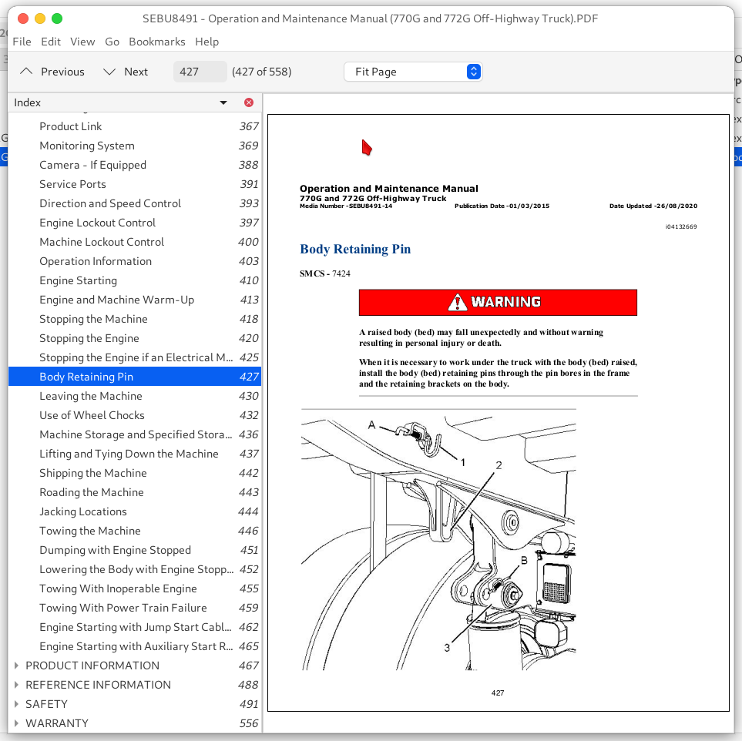
Task: Click the Fit Page stepper arrows
Action: coord(473,71)
